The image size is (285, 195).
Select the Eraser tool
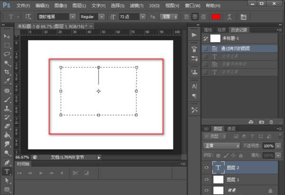pos(7,126)
